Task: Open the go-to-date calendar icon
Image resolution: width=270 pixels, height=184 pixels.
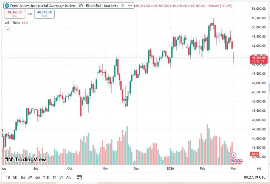Action: pos(79,177)
